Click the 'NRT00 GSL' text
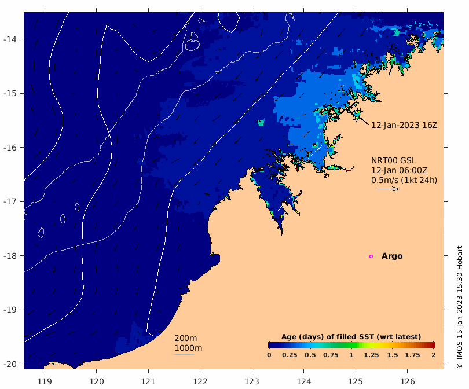 pos(393,160)
